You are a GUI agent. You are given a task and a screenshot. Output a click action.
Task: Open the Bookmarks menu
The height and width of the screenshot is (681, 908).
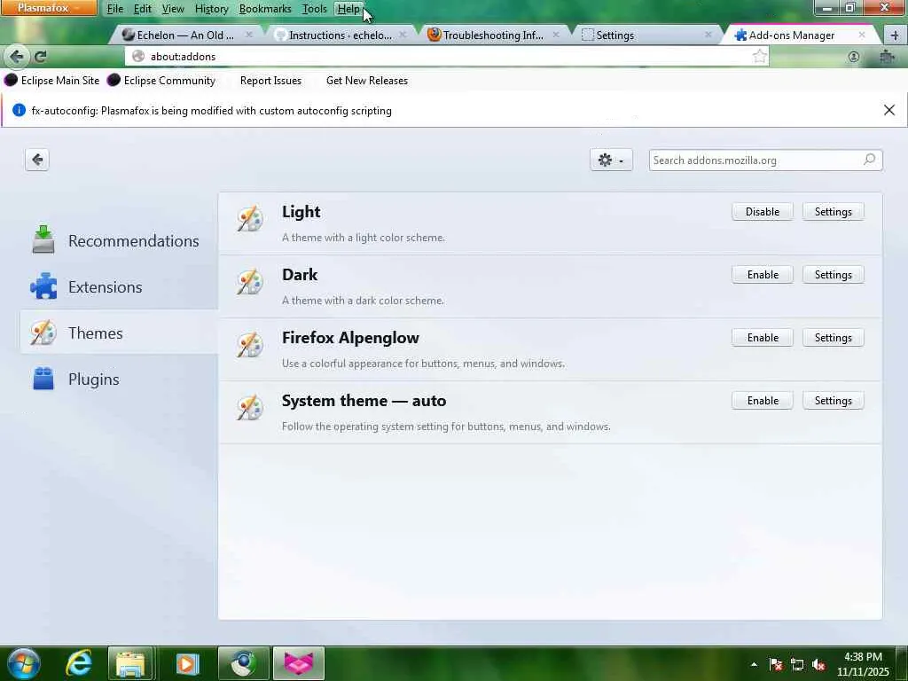(265, 9)
